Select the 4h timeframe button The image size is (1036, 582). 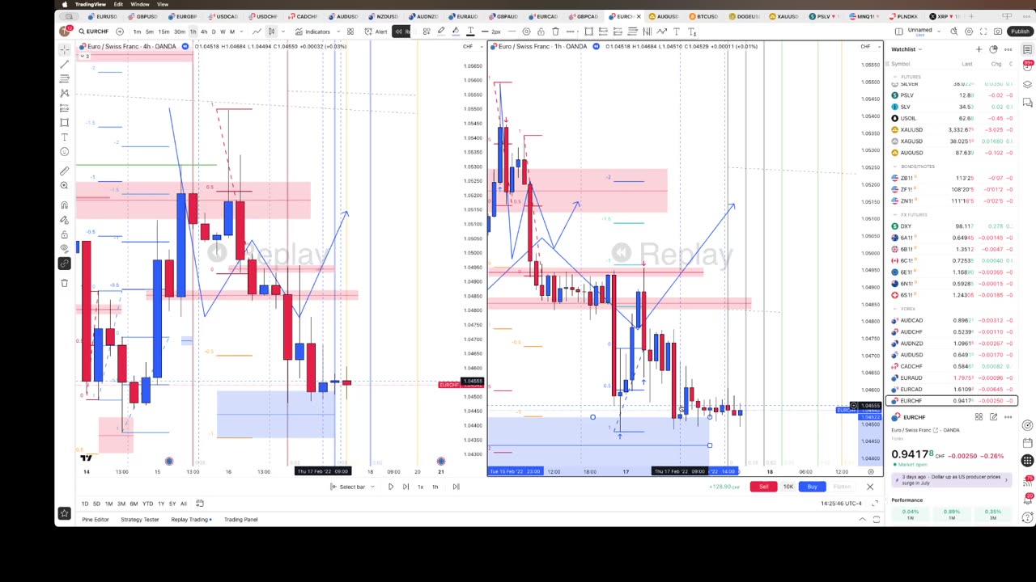tap(204, 32)
